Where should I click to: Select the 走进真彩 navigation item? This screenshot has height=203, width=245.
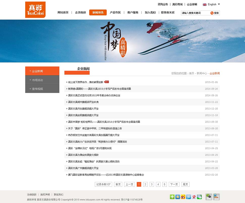click(x=80, y=12)
